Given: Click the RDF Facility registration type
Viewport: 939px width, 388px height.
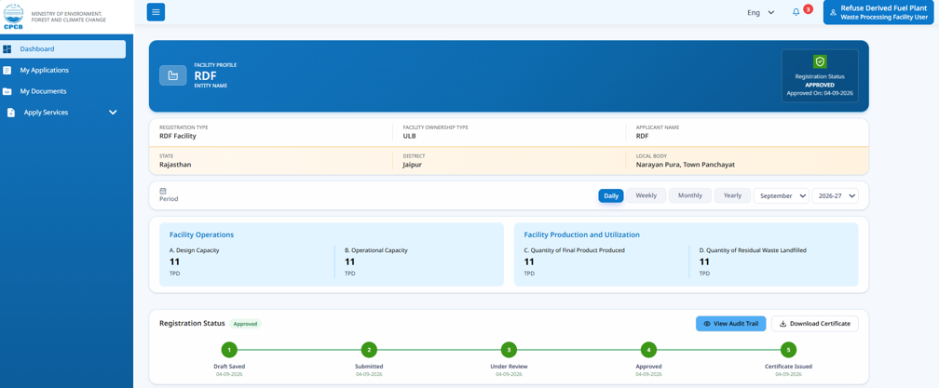Looking at the screenshot, I should (x=177, y=136).
